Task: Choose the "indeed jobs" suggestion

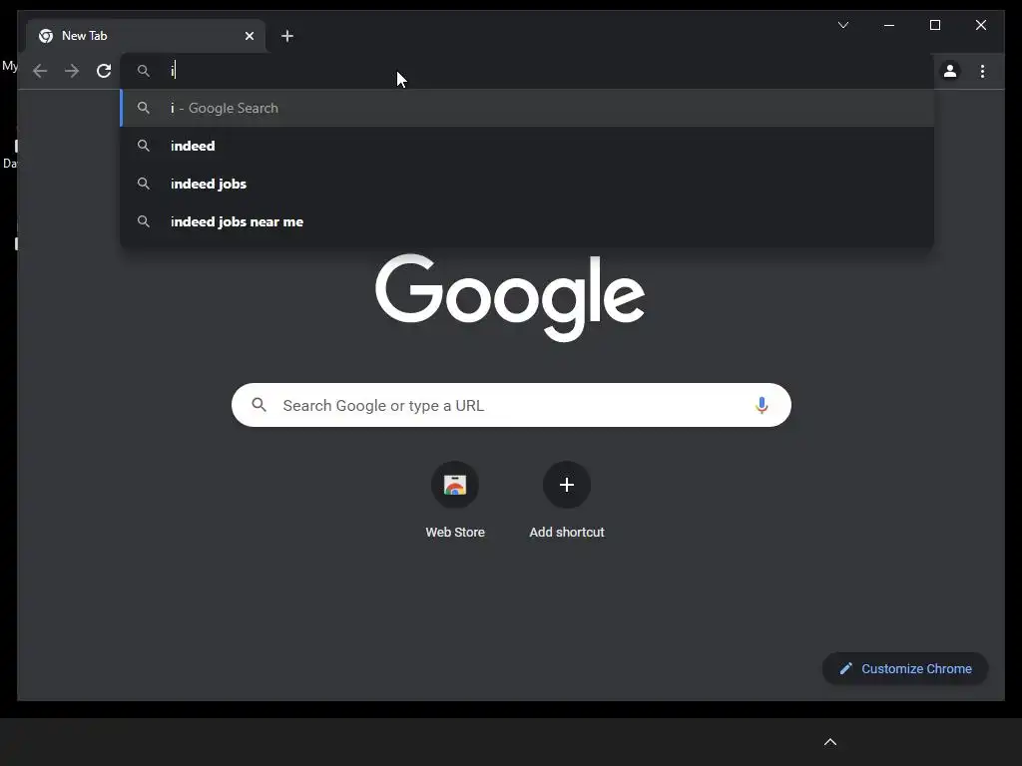Action: 527,184
